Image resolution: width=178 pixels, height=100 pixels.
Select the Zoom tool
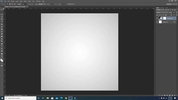(x=2, y=56)
